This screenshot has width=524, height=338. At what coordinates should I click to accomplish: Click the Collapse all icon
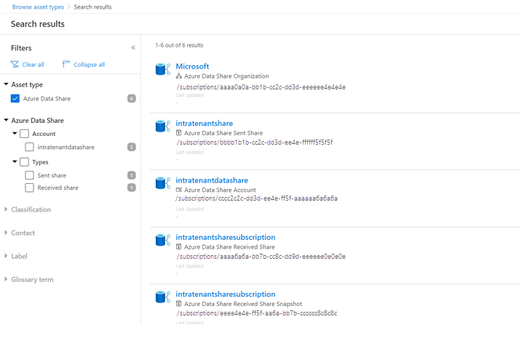(65, 64)
